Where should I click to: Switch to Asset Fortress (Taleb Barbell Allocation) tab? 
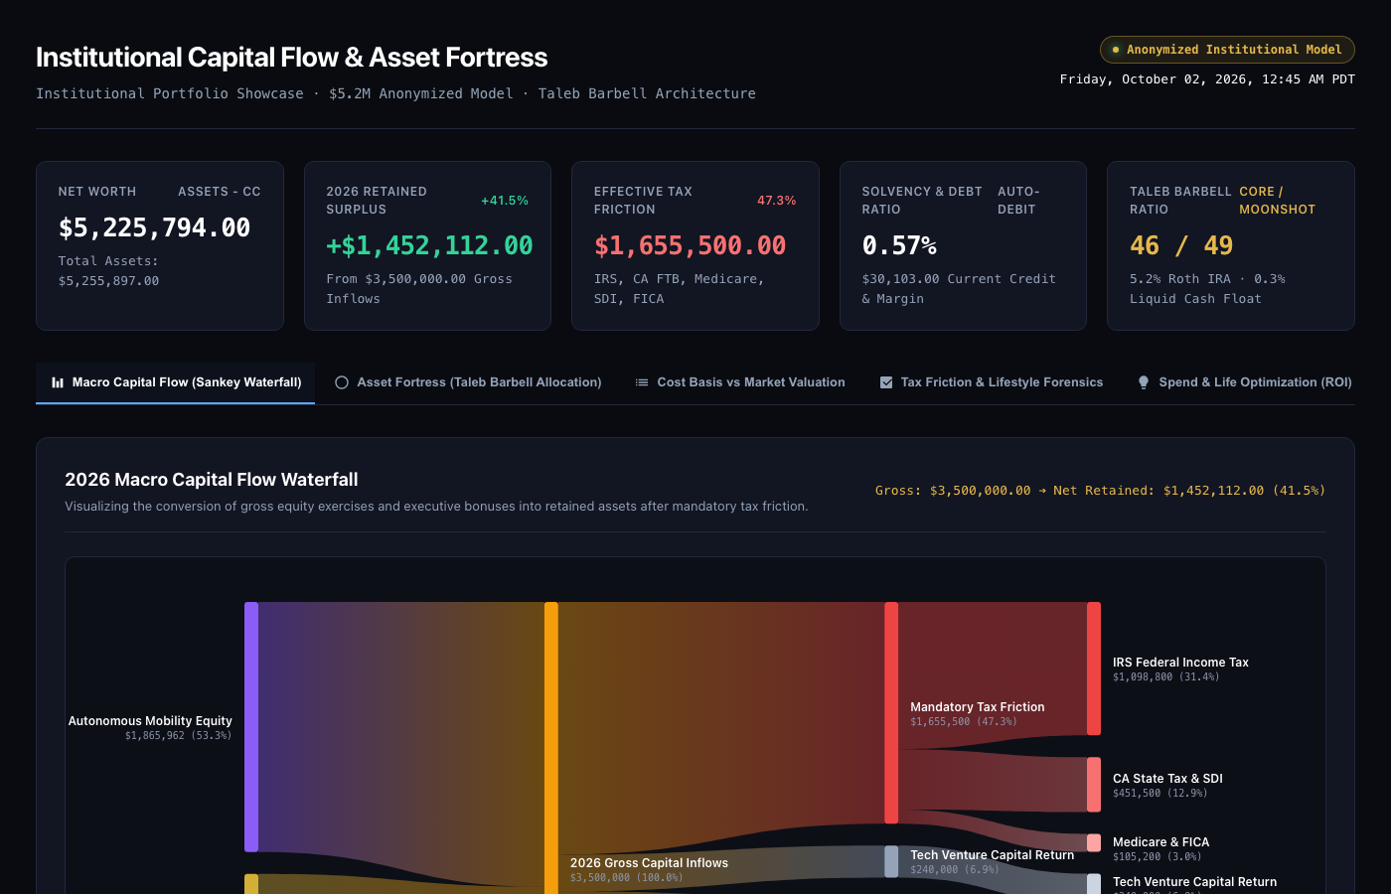pos(468,382)
